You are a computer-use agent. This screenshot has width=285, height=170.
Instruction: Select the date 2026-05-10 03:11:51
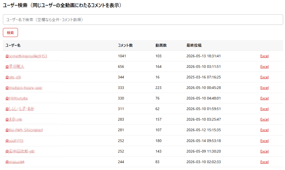point(204,67)
